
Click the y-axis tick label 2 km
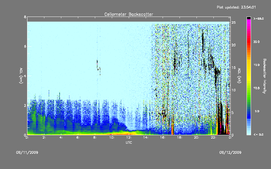pos(25,105)
